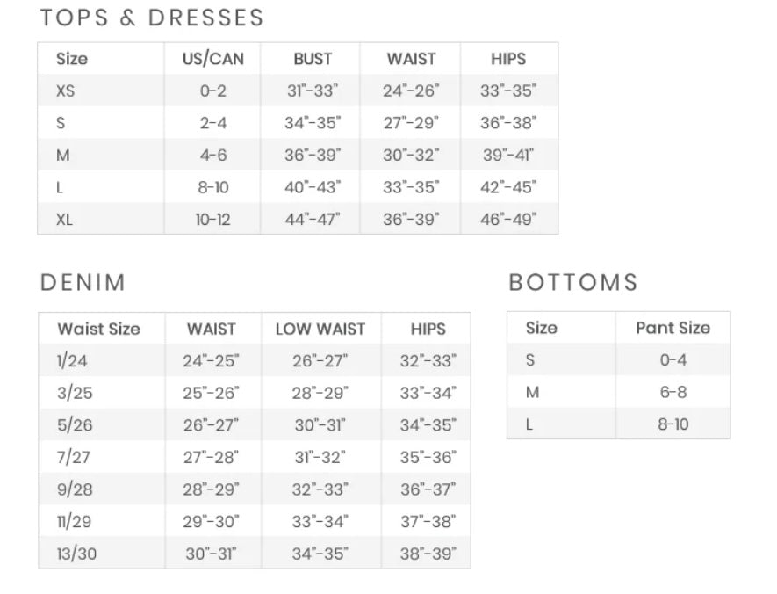Click the BUST column header
The height and width of the screenshot is (594, 777).
313,59
